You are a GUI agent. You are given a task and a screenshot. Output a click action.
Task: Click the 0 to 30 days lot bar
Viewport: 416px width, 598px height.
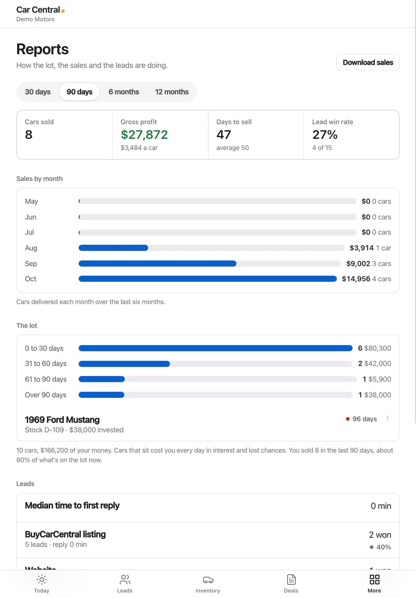point(215,348)
